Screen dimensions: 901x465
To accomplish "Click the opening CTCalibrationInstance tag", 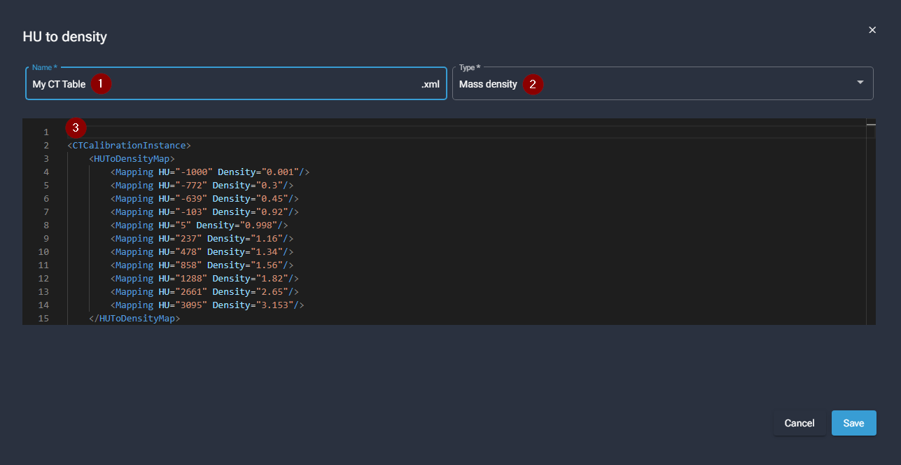I will pos(129,146).
